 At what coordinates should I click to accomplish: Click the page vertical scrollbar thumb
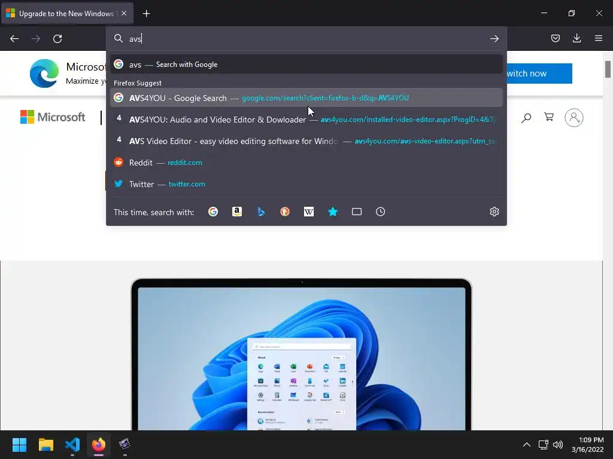click(x=608, y=69)
